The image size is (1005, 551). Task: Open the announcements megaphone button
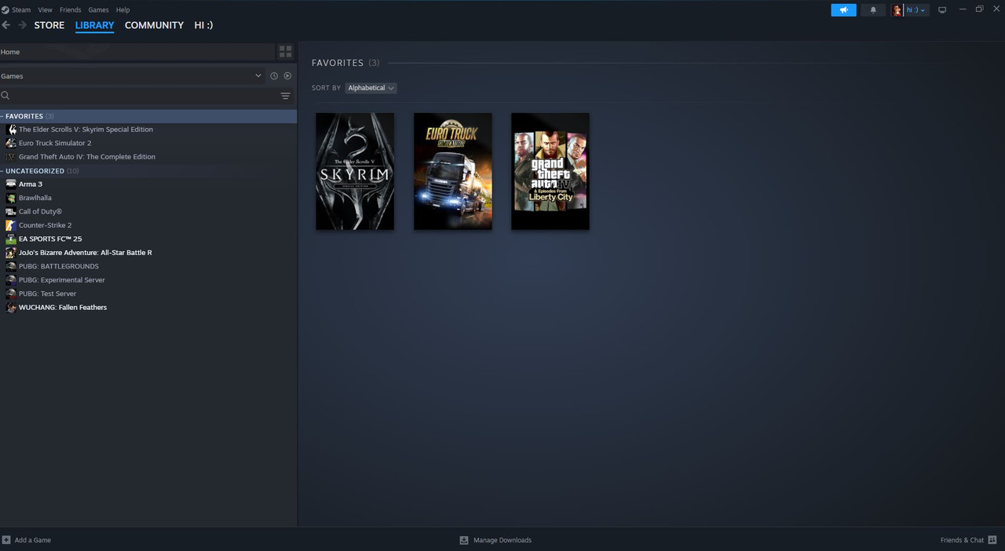843,10
